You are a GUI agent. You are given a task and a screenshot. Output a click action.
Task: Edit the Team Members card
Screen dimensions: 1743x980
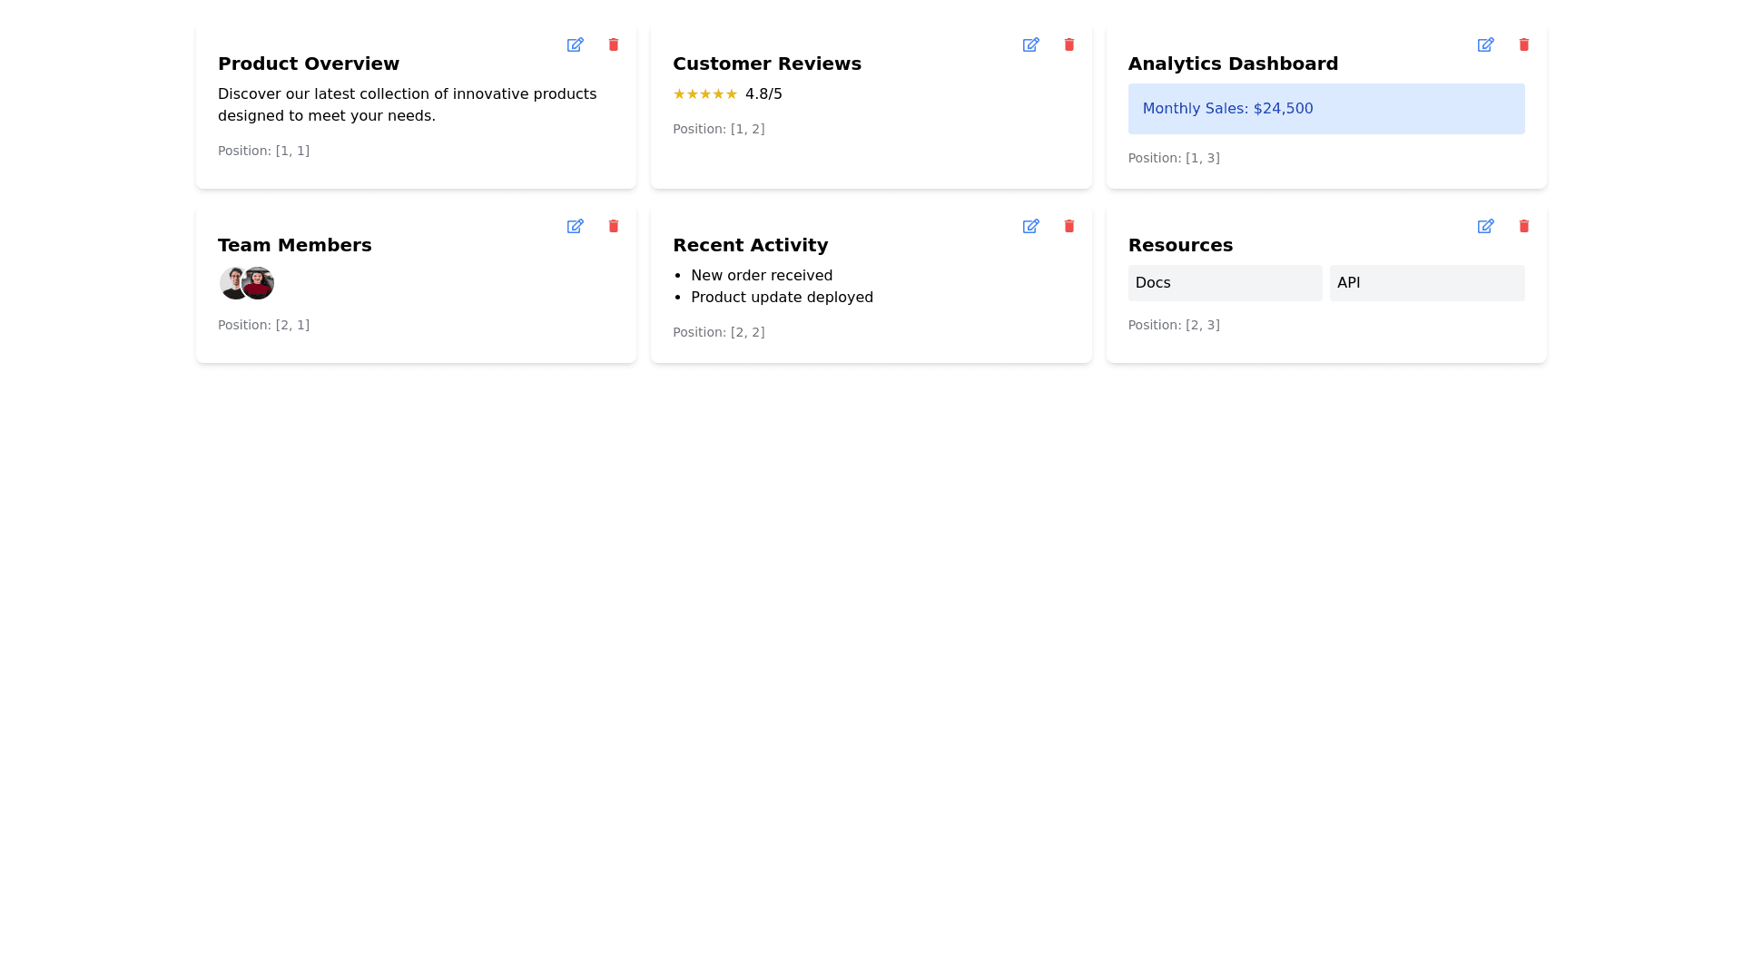coord(575,226)
